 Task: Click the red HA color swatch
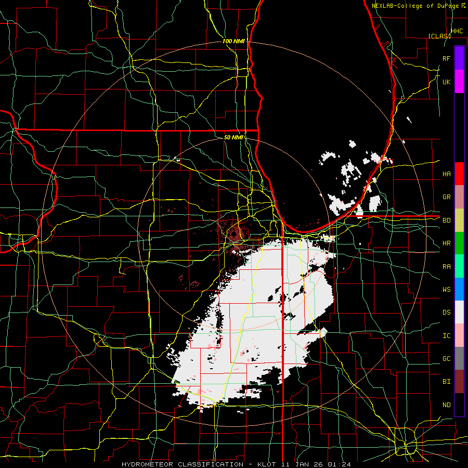[459, 174]
